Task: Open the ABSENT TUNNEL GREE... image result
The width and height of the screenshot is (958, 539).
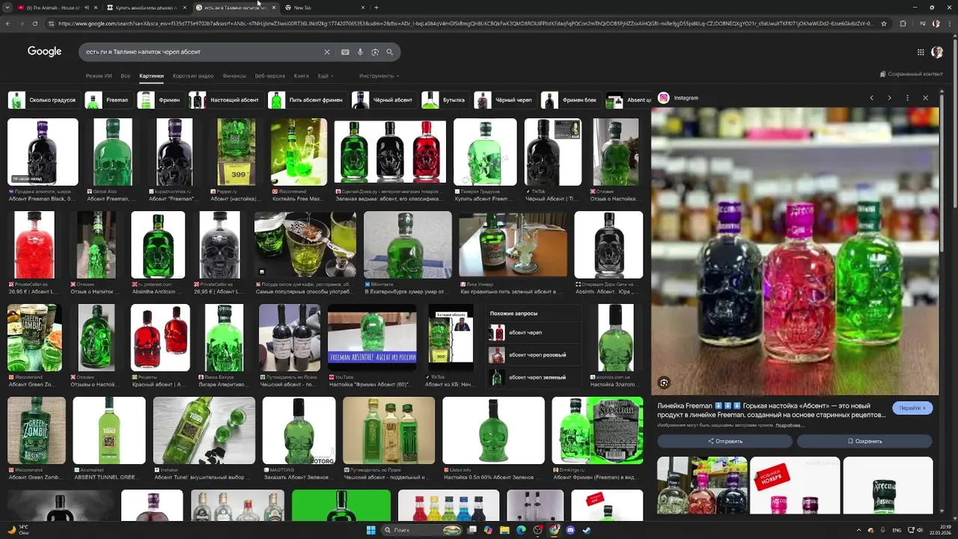Action: (x=109, y=431)
